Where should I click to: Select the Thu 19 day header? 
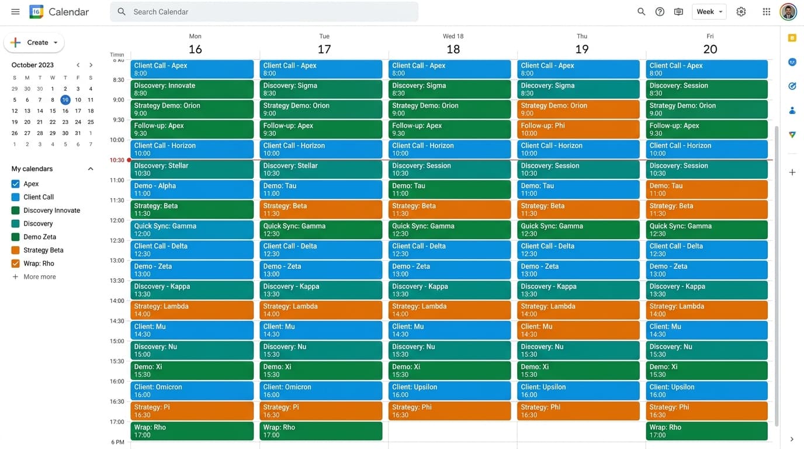(x=582, y=45)
